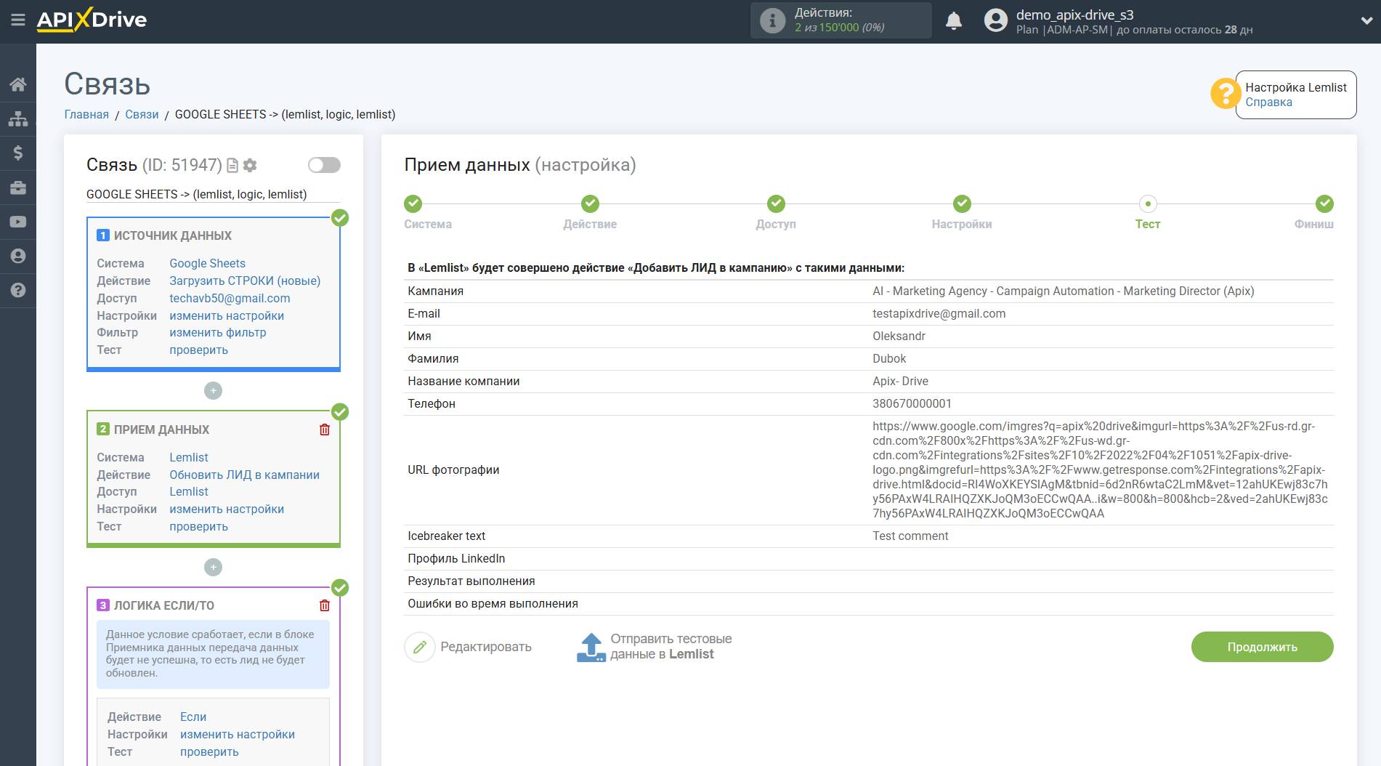Click the photo URL text

coord(1100,469)
